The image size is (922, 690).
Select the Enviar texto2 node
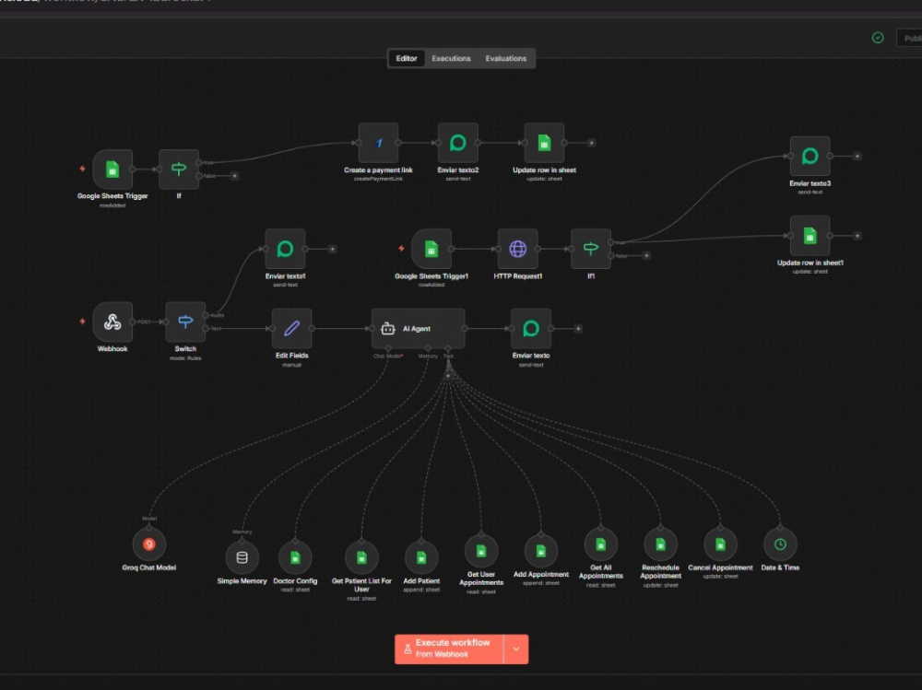[x=457, y=143]
